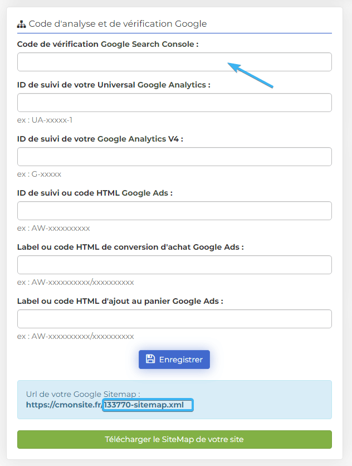Click the floppy disk save icon
The height and width of the screenshot is (466, 352).
(x=150, y=359)
